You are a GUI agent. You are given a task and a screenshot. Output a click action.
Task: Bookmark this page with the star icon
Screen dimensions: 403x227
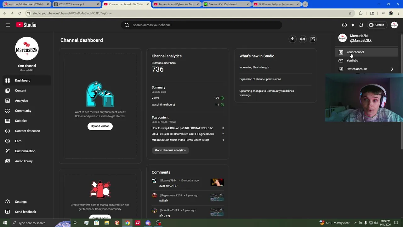350,13
